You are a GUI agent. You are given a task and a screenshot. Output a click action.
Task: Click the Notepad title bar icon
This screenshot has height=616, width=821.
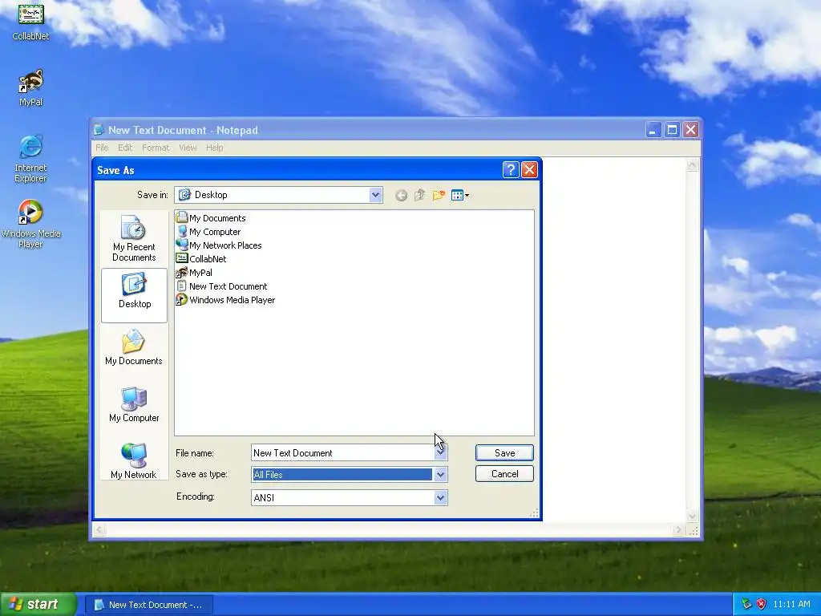(99, 130)
